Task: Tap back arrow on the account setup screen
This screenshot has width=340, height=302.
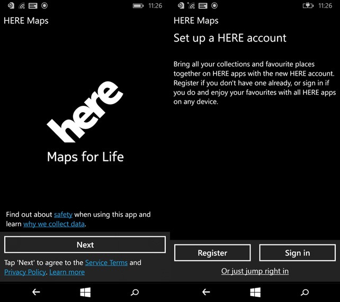Action: point(206,292)
